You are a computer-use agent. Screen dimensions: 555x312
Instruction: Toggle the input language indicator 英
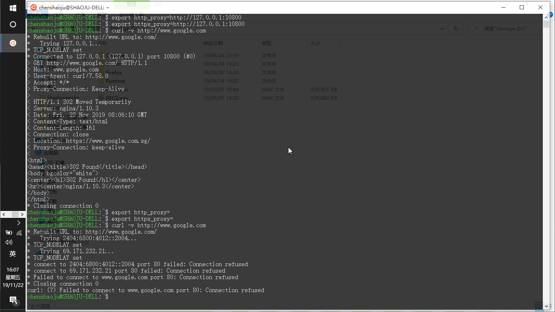pyautogui.click(x=13, y=254)
